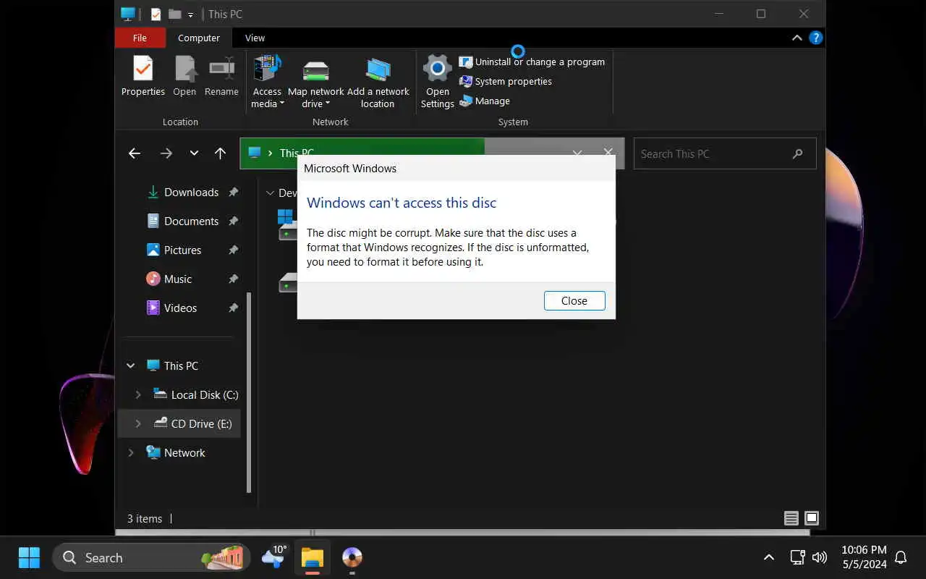Image resolution: width=926 pixels, height=579 pixels.
Task: Expand the Network tree node
Action: pos(130,452)
